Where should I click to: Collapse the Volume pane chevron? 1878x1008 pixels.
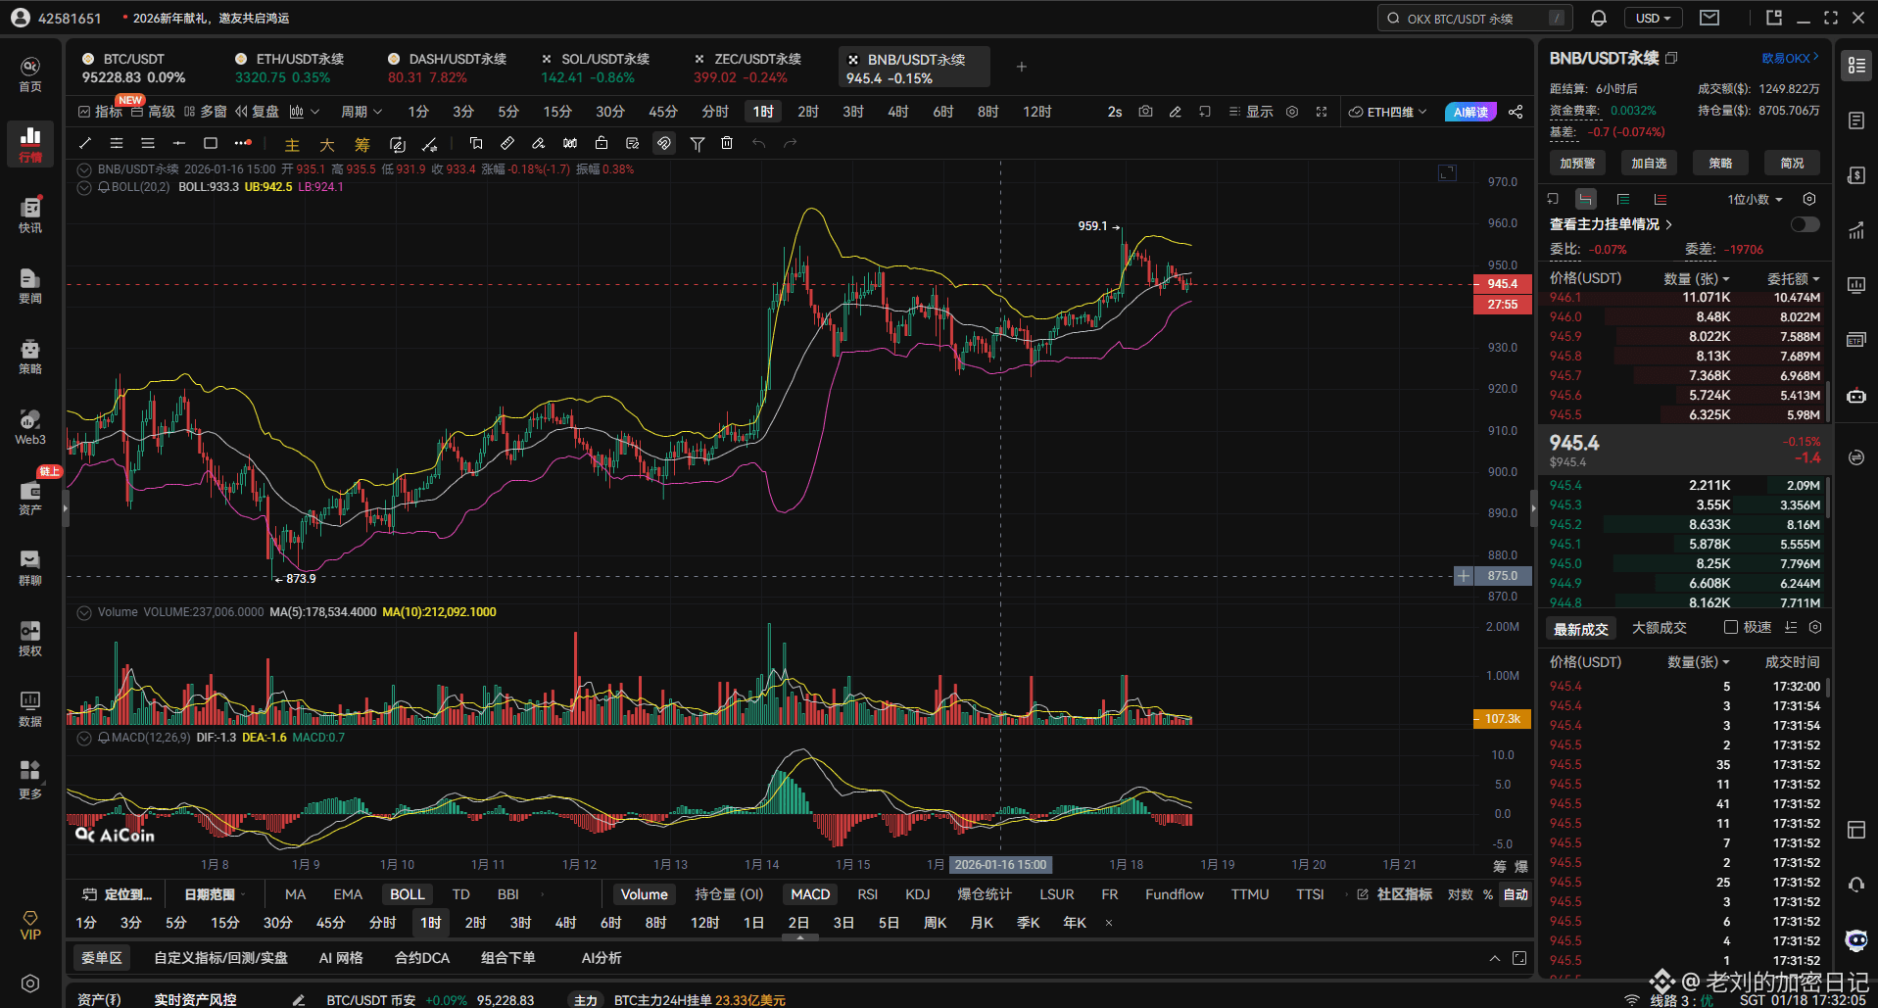coord(84,612)
